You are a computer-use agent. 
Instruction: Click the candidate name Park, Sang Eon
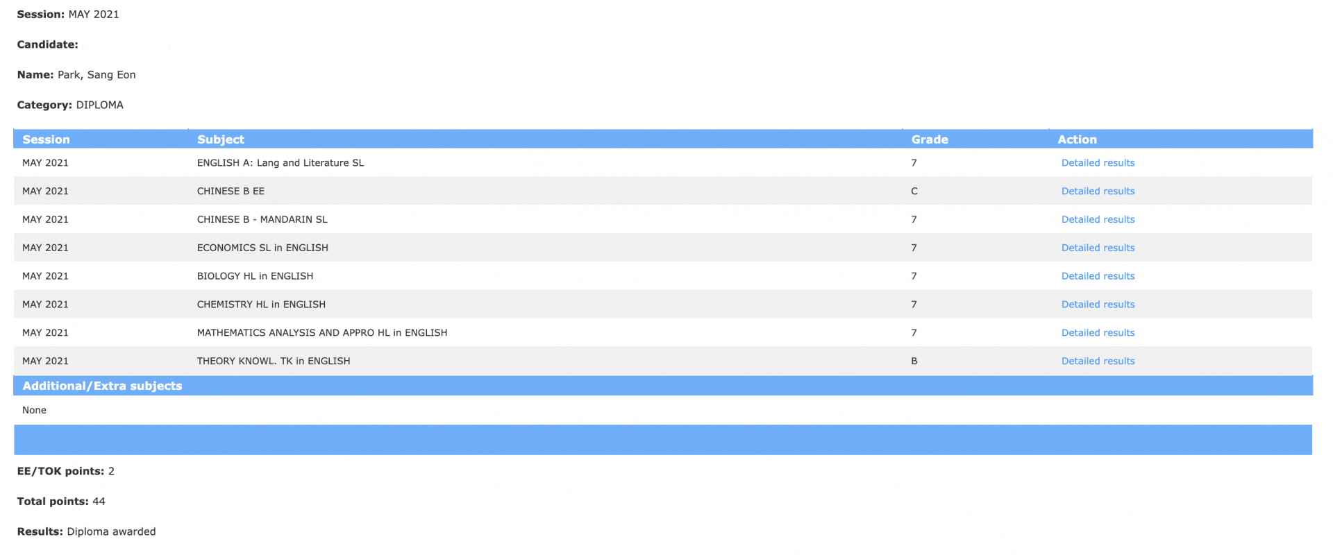[x=97, y=75]
